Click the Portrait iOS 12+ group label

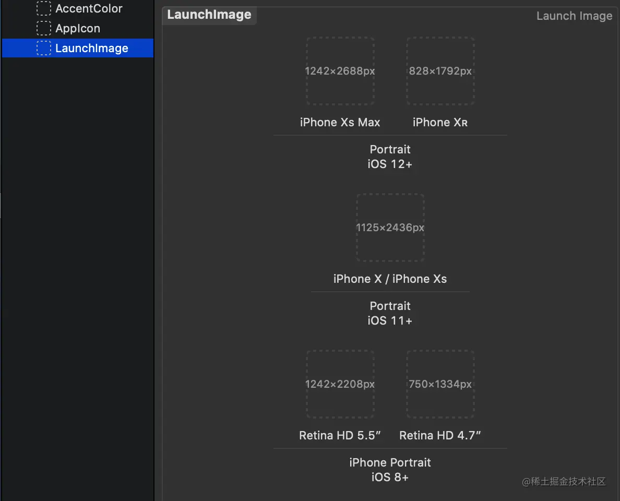tap(390, 157)
